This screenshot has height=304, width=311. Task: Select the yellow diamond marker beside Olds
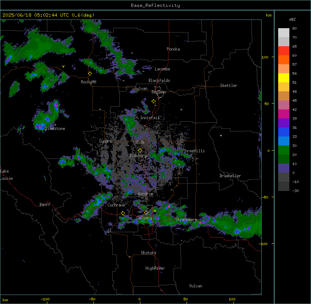tap(140, 151)
